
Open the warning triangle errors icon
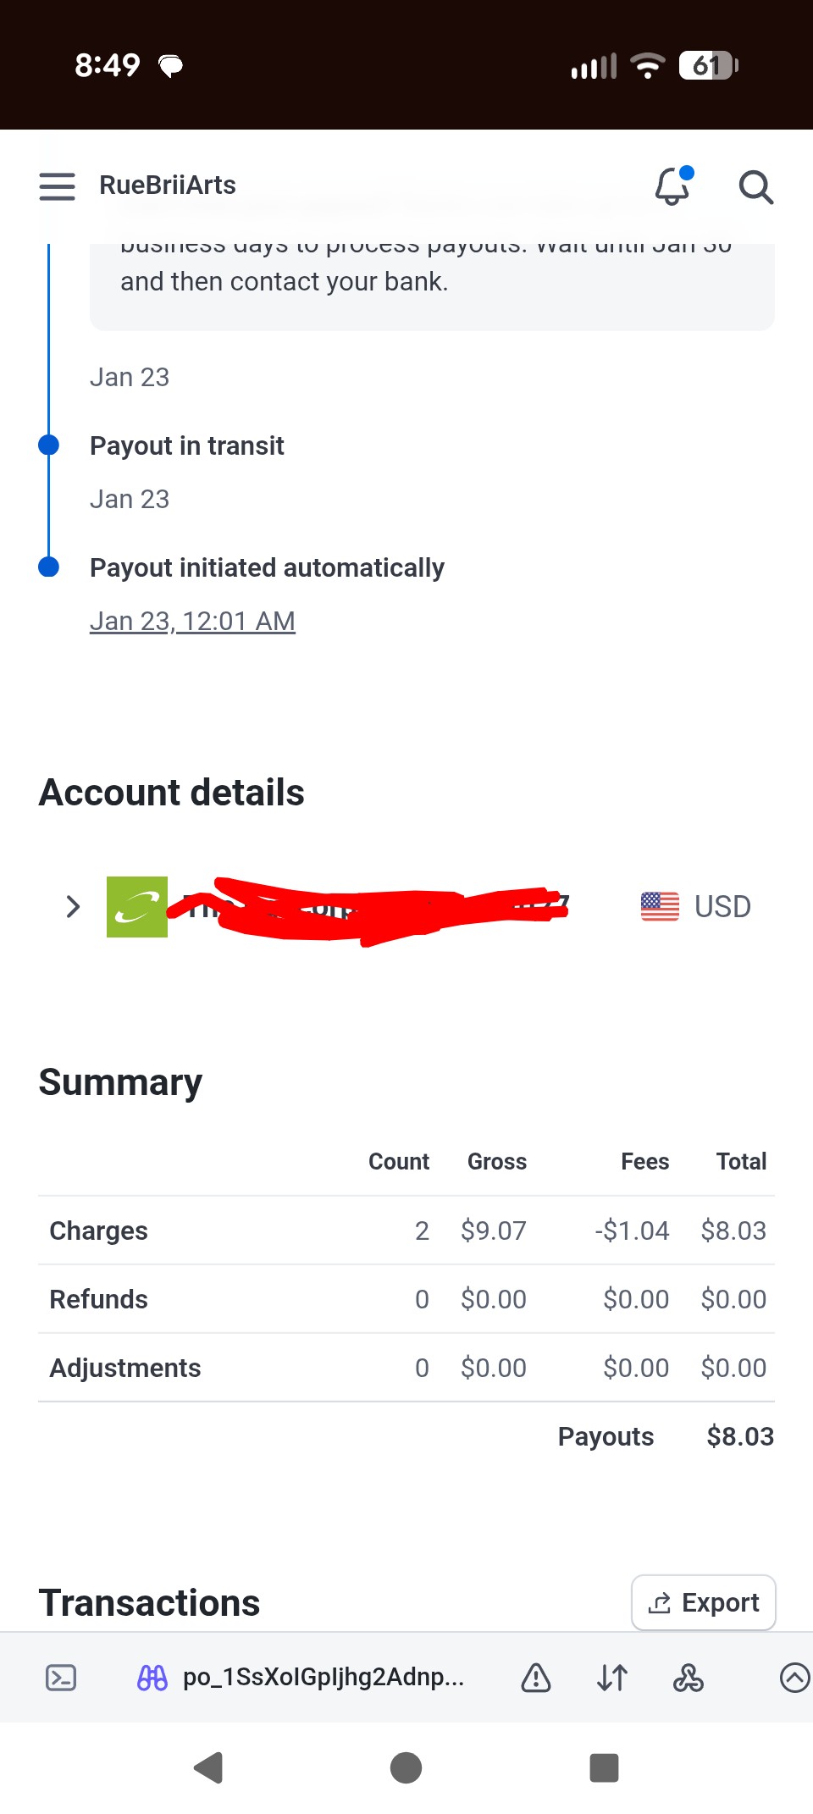click(536, 1678)
